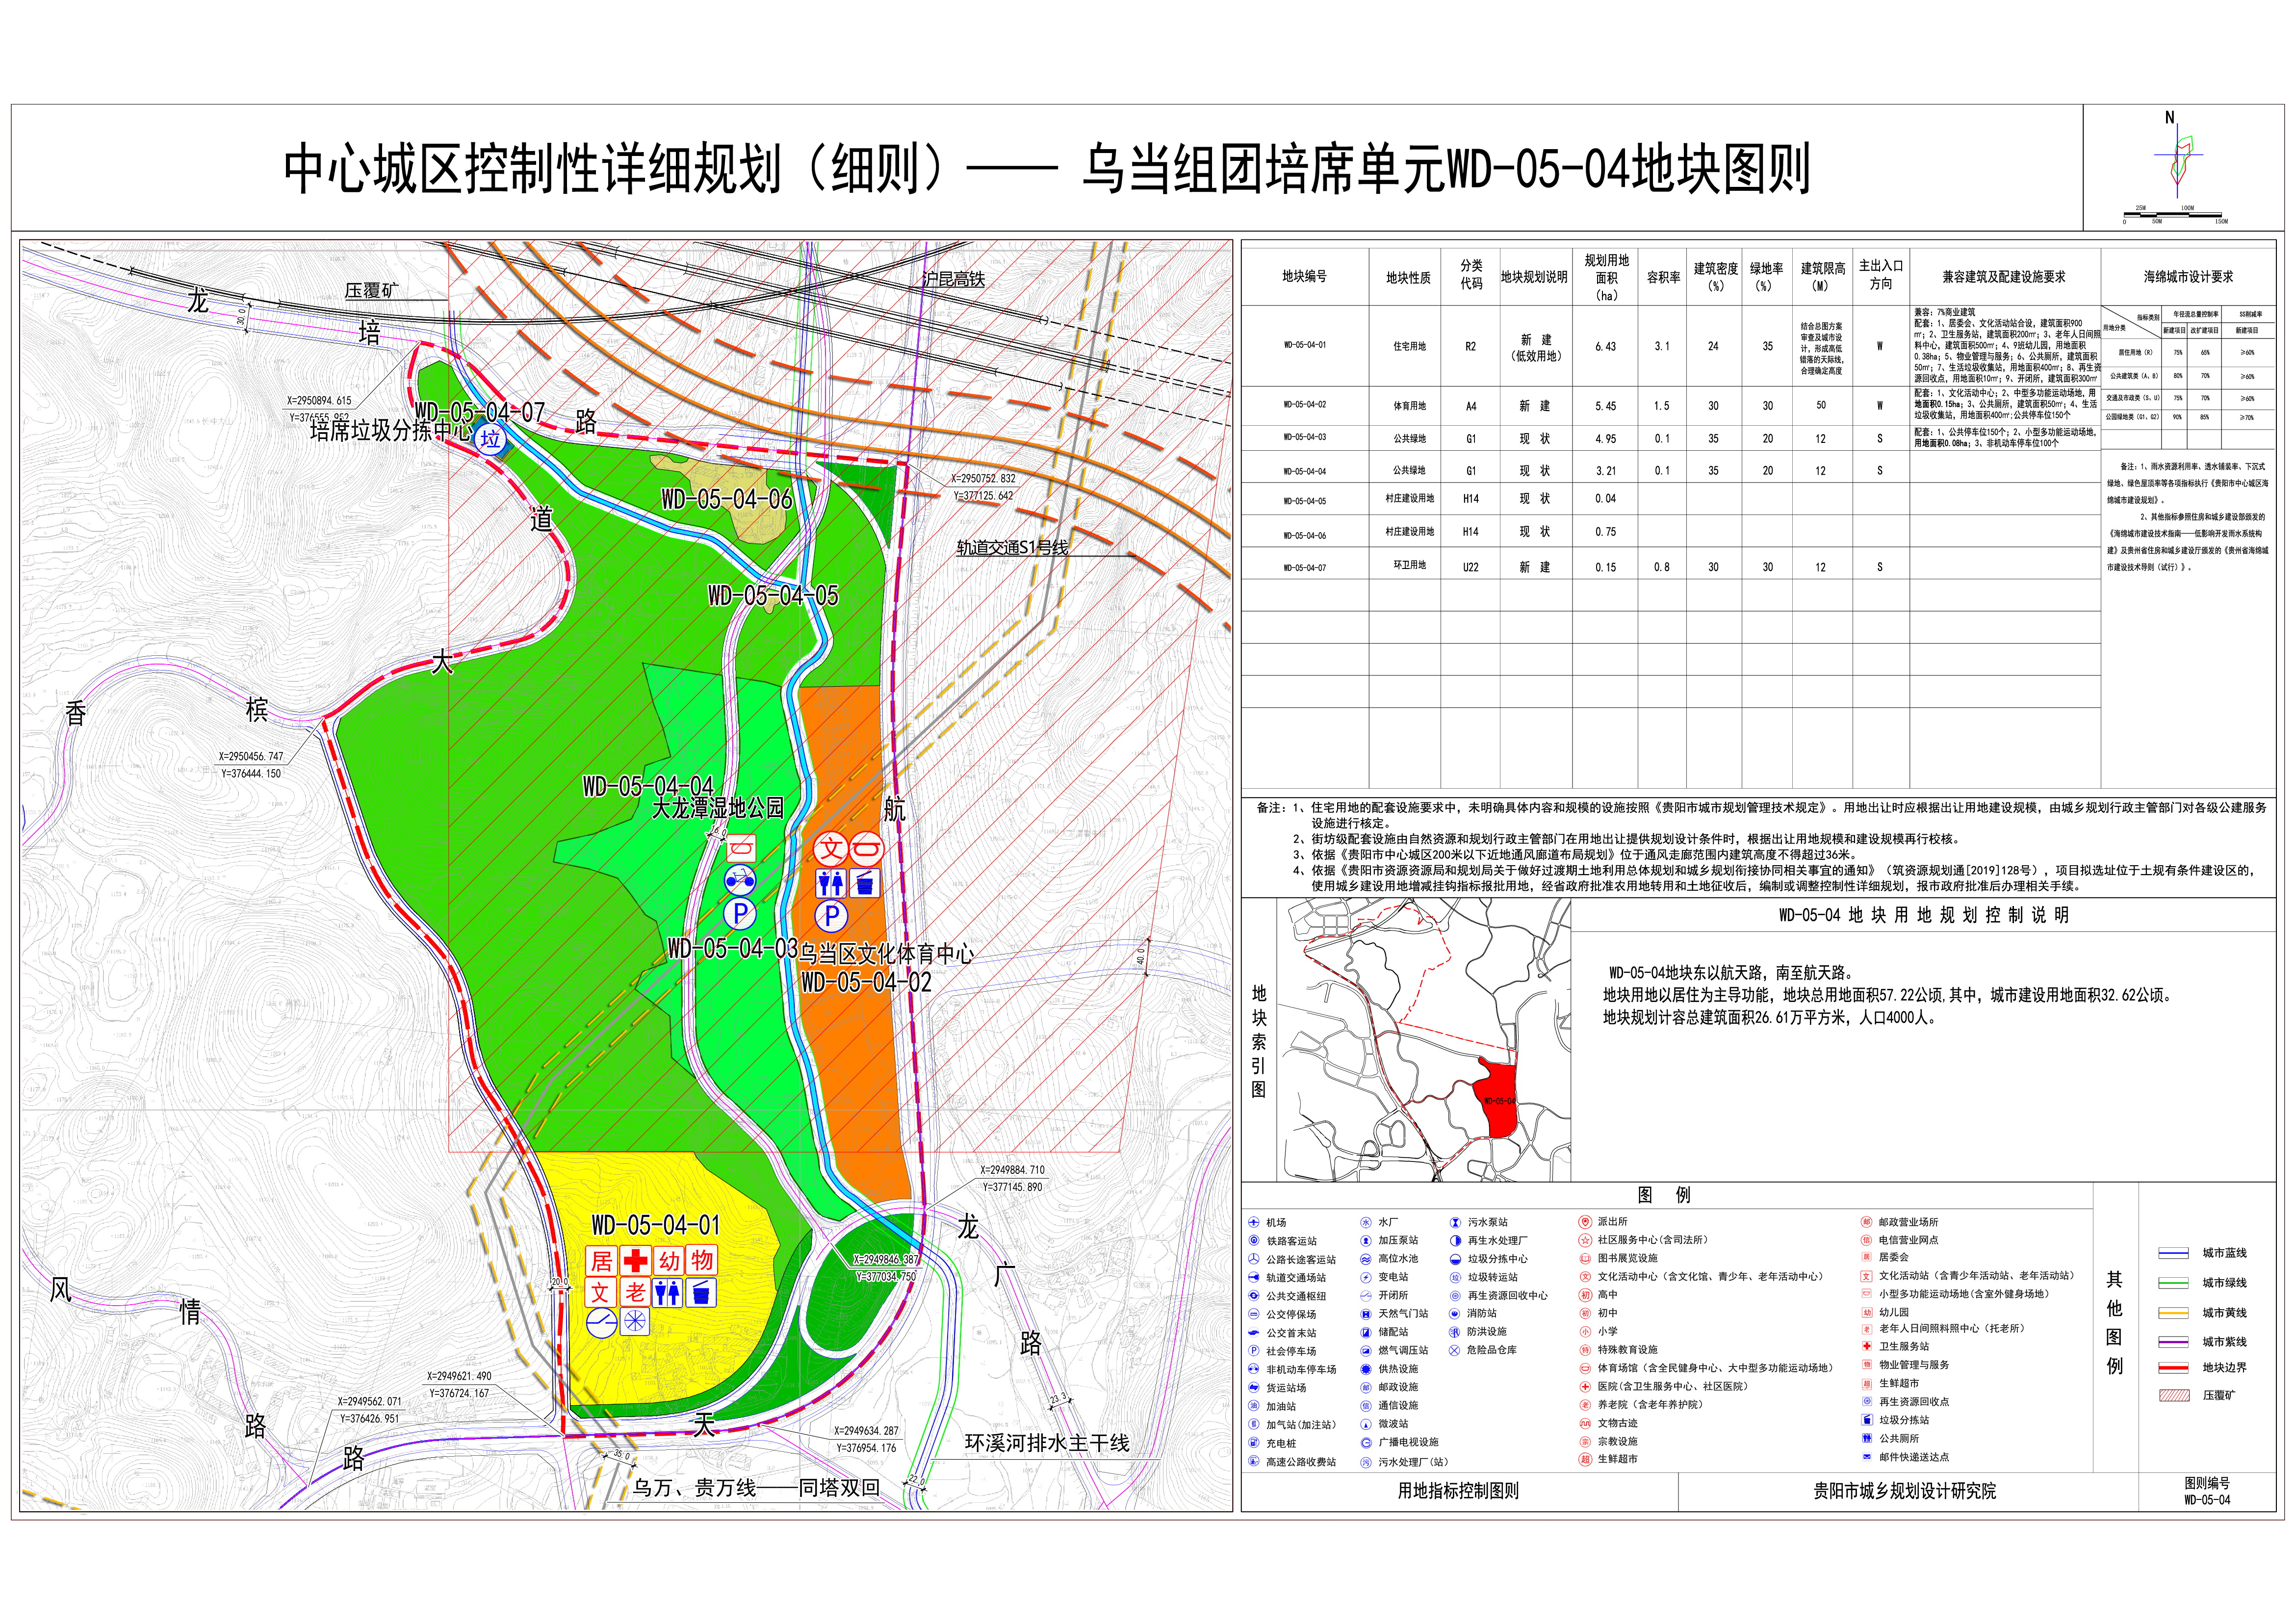
Task: Click the 地块边界 red line legend swatch
Action: tap(2174, 1367)
